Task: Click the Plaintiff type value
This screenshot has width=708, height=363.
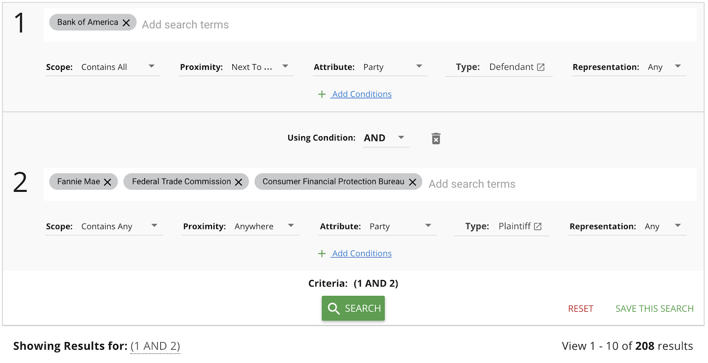Action: coord(514,226)
